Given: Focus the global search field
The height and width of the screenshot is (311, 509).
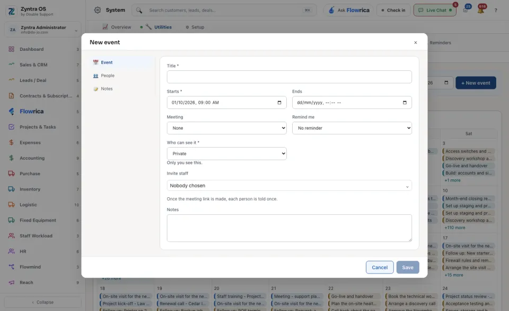Looking at the screenshot, I should (224, 10).
